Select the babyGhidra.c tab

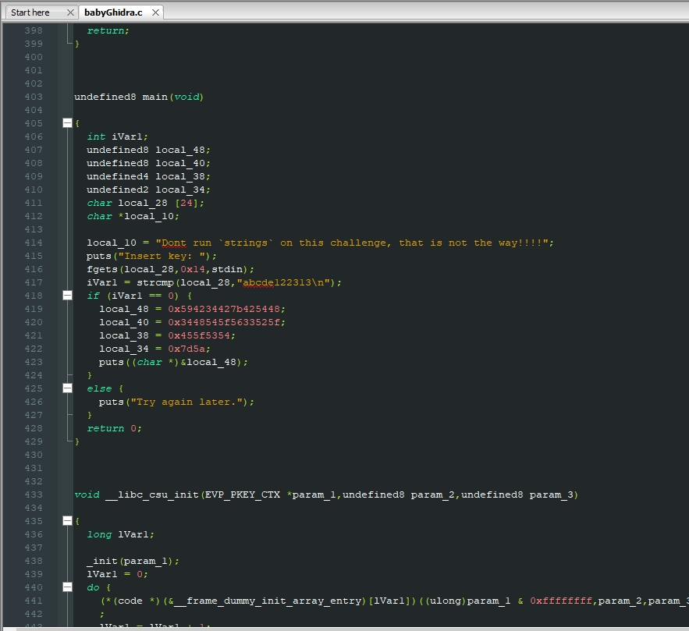click(113, 12)
